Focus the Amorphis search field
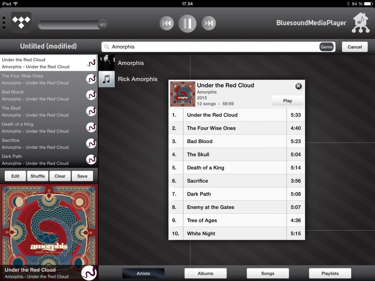 click(x=218, y=47)
